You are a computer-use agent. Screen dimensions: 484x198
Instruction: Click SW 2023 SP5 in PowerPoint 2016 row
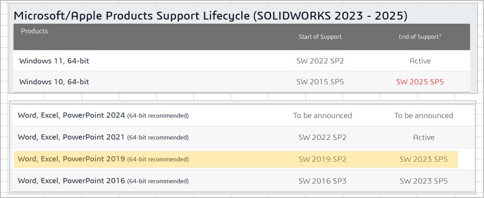pos(424,181)
